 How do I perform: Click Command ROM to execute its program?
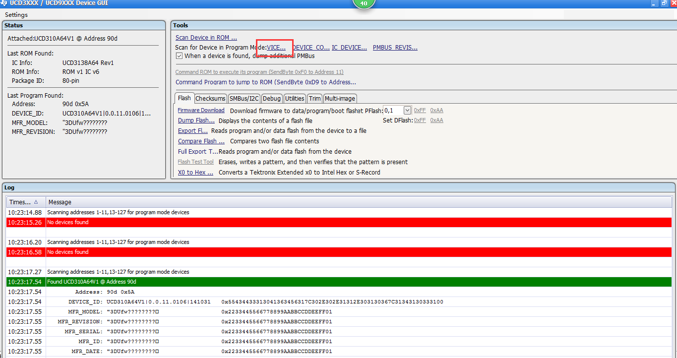coord(259,72)
